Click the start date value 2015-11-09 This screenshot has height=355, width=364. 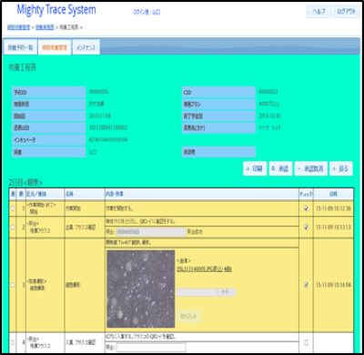pyautogui.click(x=100, y=116)
